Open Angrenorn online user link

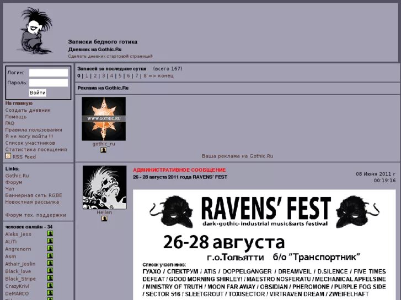coord(18,249)
